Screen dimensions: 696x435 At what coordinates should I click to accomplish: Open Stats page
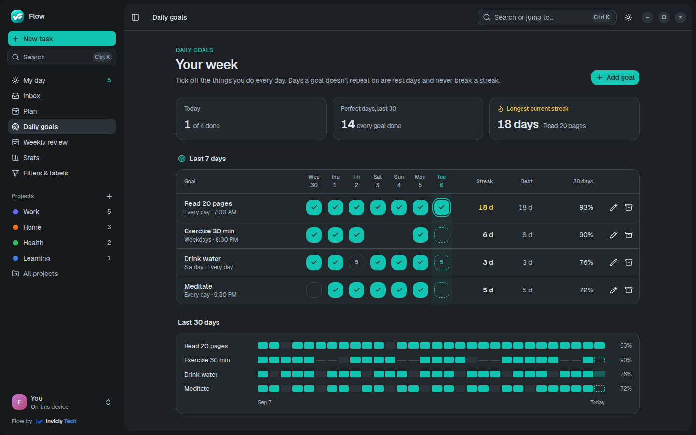click(62, 158)
